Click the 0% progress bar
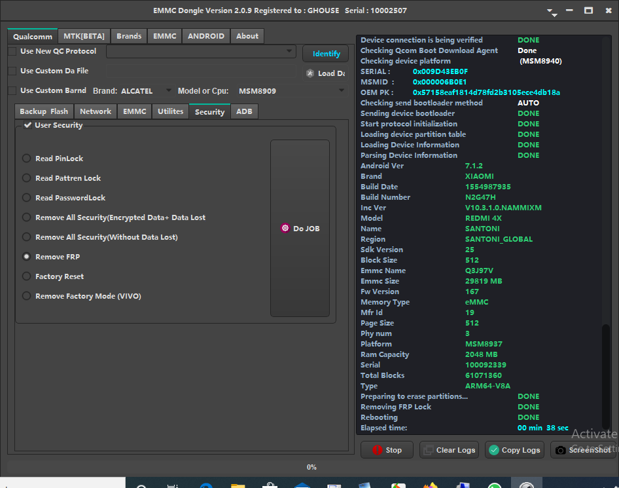Viewport: 619px width, 488px height. point(311,467)
